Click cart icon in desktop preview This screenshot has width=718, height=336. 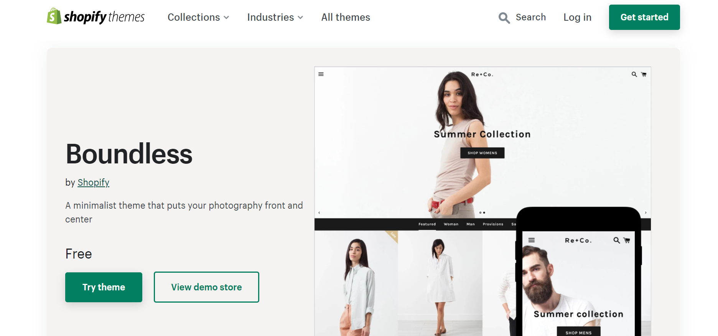click(644, 74)
